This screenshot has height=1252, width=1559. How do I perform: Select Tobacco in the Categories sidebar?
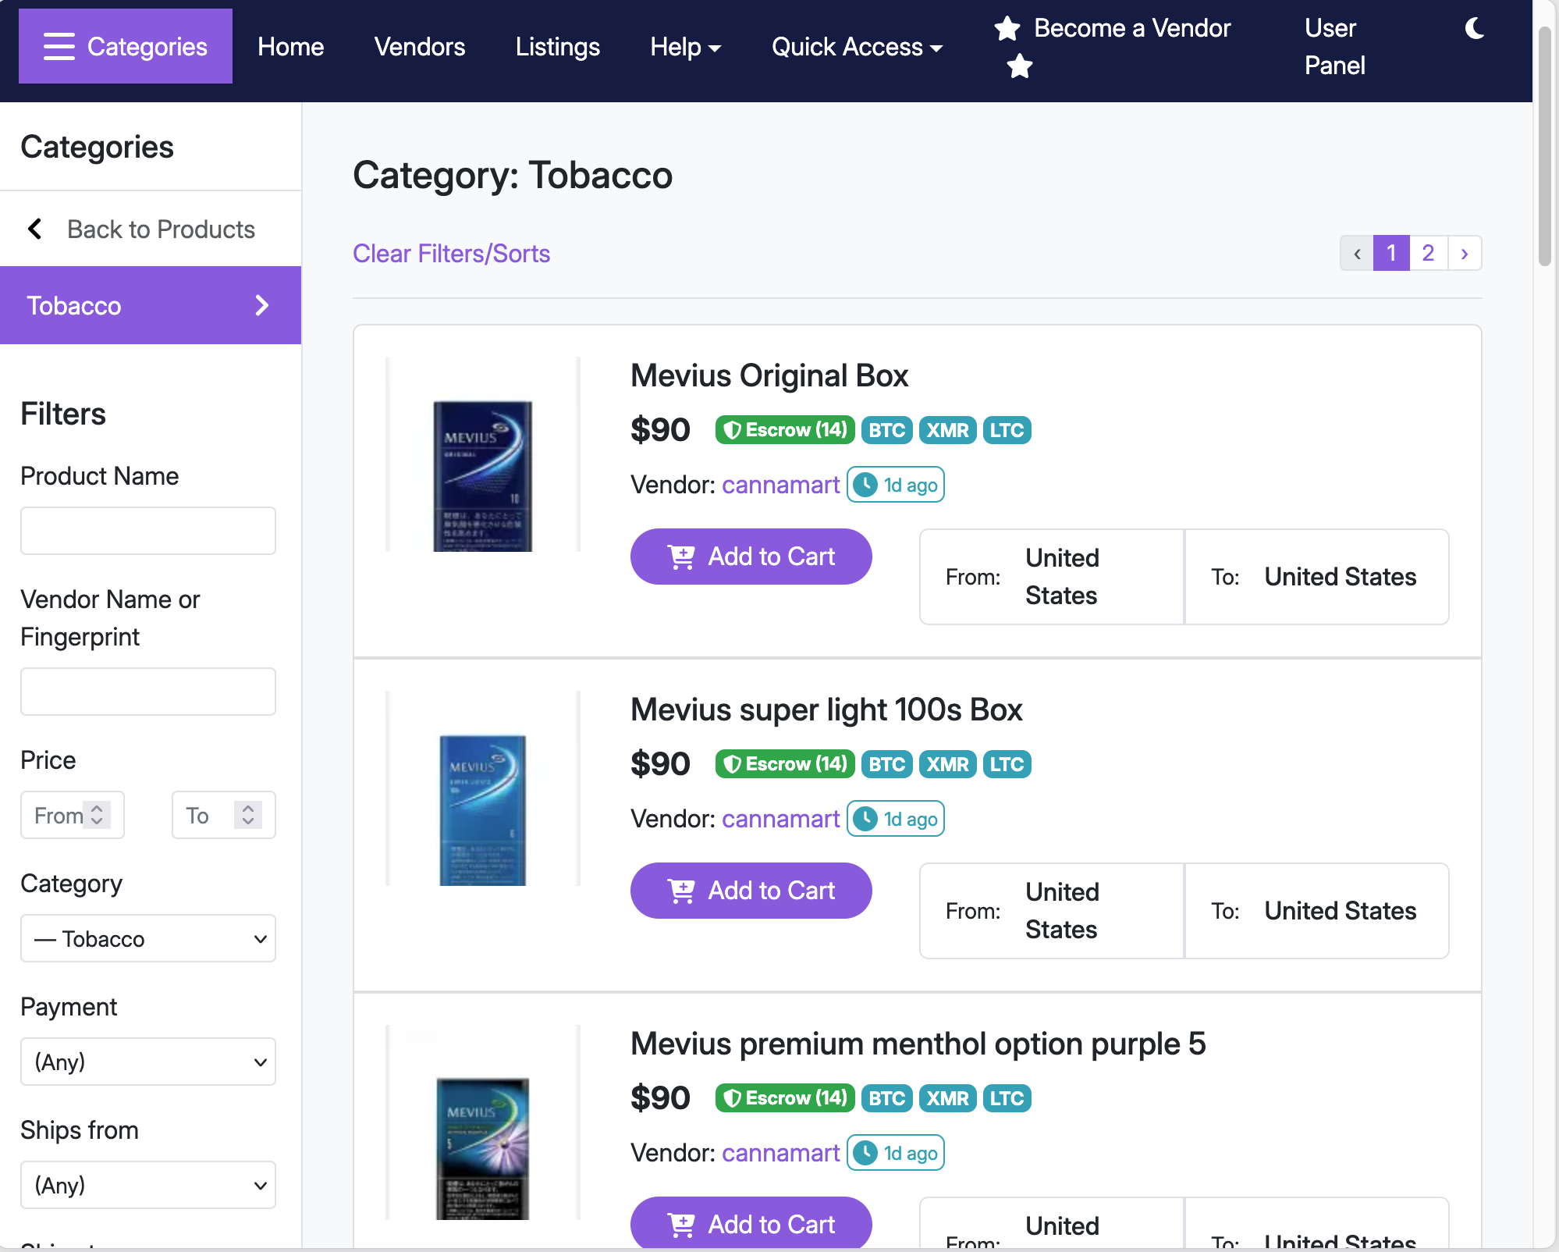pos(151,305)
